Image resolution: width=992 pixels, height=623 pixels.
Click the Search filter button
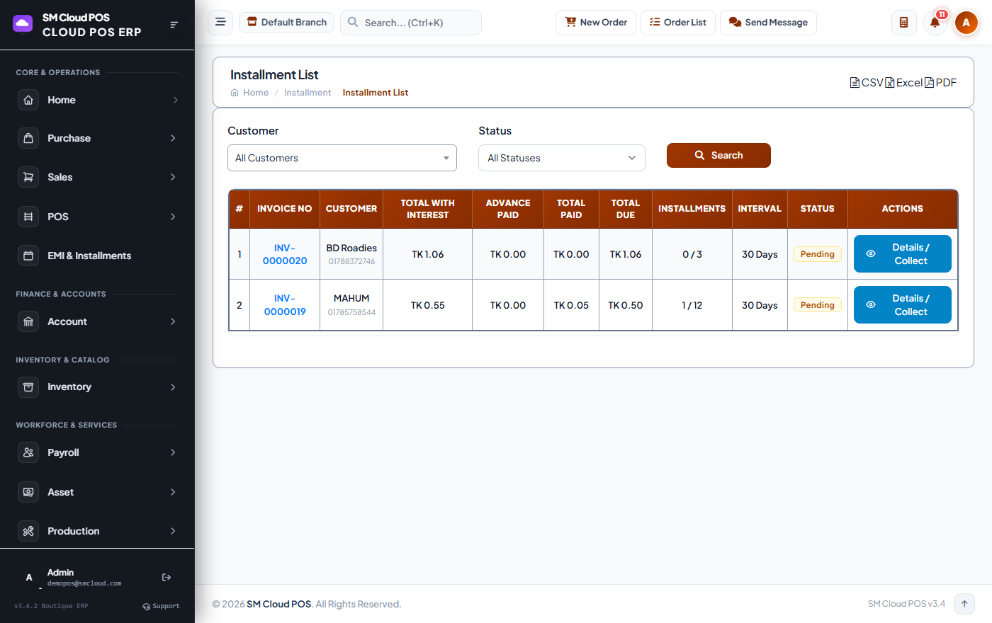(x=718, y=156)
